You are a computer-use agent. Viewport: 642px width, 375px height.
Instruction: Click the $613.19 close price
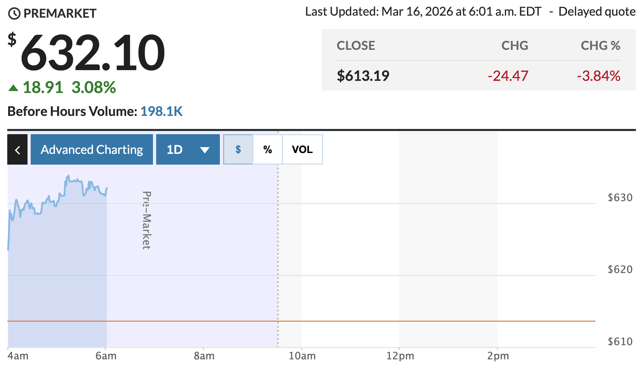(363, 76)
